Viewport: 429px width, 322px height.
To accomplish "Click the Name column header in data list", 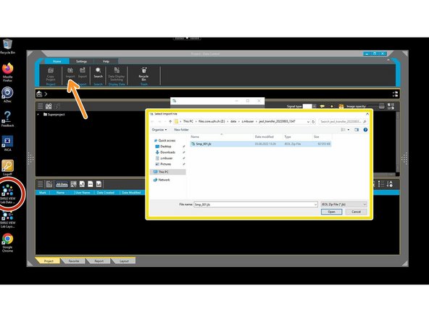I will [60, 193].
